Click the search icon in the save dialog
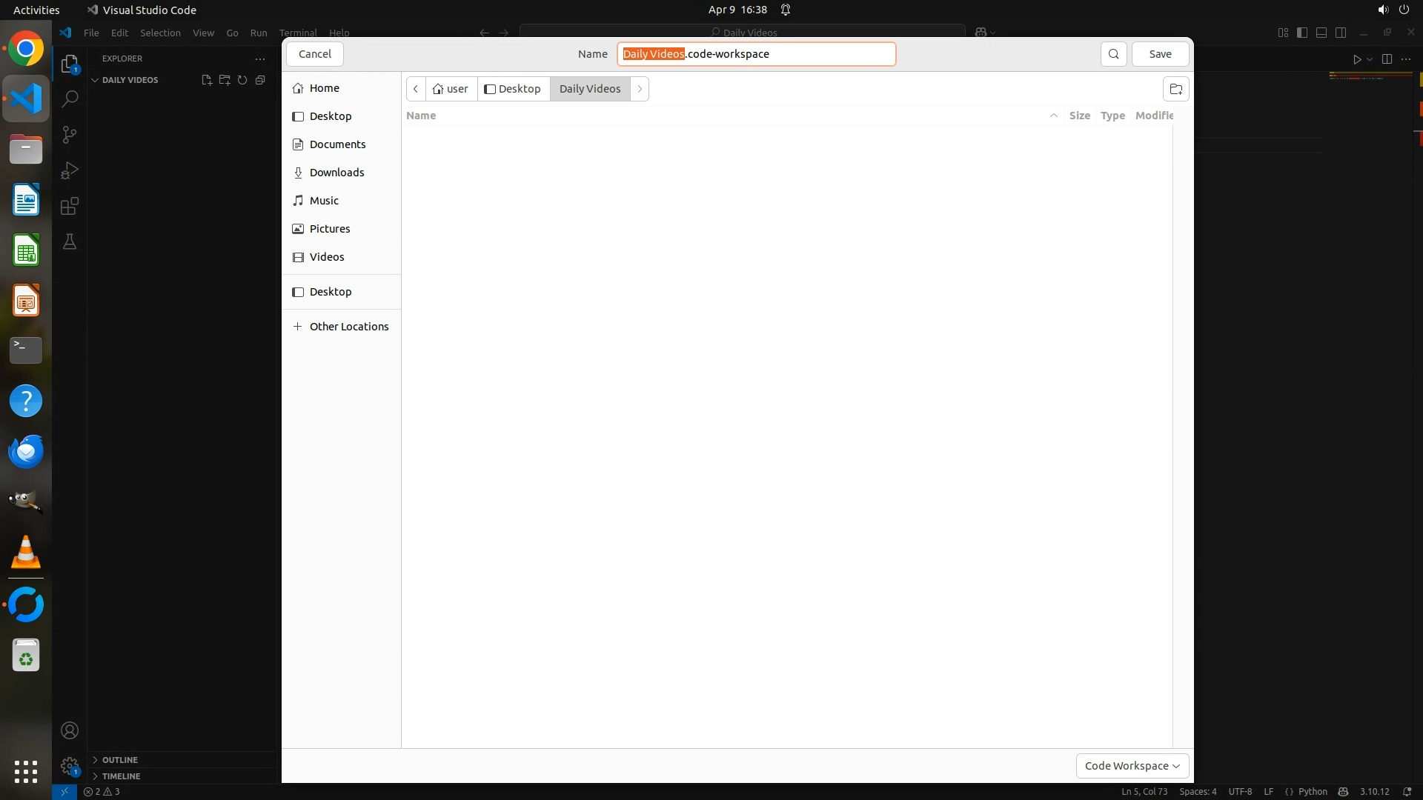1423x800 pixels. point(1113,54)
